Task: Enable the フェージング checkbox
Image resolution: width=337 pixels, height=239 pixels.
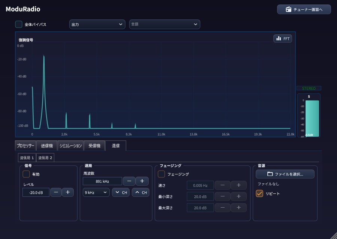Action: click(x=161, y=174)
